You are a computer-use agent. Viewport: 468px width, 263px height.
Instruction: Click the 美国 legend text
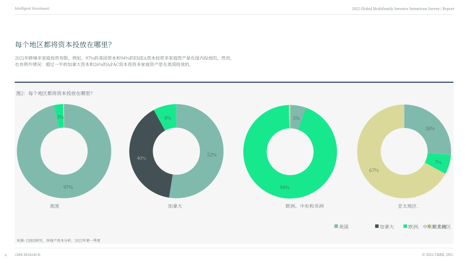344,226
